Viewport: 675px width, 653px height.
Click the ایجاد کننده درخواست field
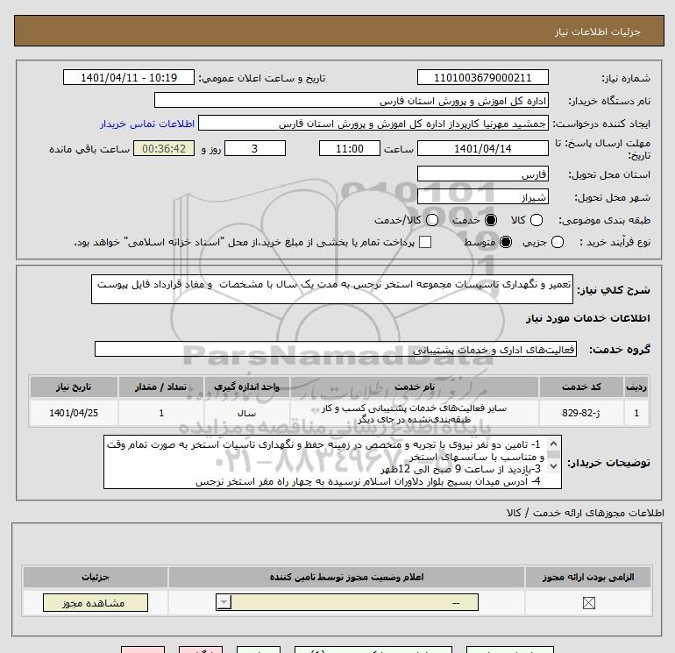coord(373,124)
